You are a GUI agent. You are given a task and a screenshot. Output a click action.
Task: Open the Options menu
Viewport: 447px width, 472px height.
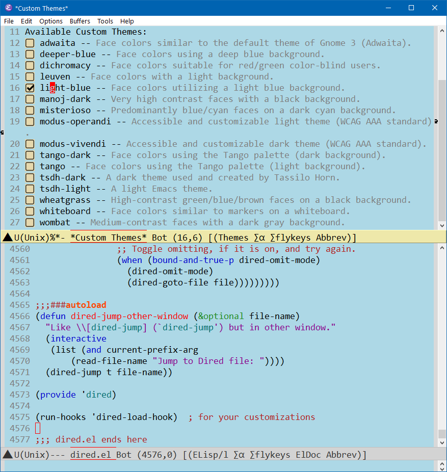point(51,21)
